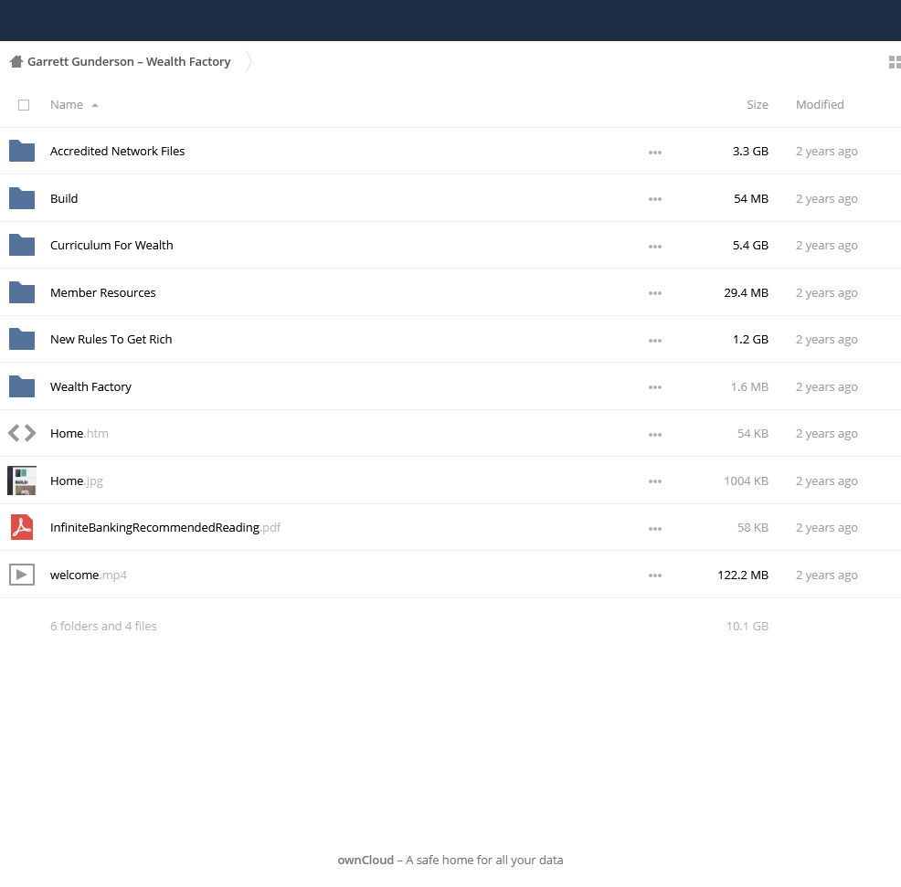Click the New Rules To Get Rich folder icon
Image resolution: width=901 pixels, height=887 pixels.
point(22,340)
